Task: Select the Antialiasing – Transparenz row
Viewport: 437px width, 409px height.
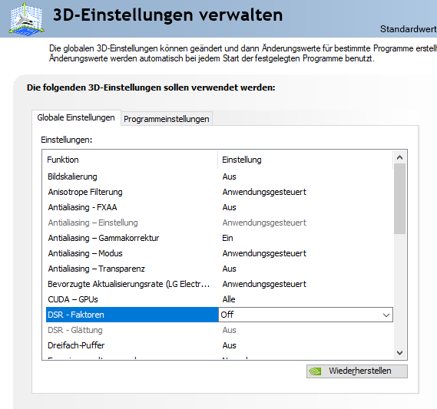Action: [x=220, y=269]
